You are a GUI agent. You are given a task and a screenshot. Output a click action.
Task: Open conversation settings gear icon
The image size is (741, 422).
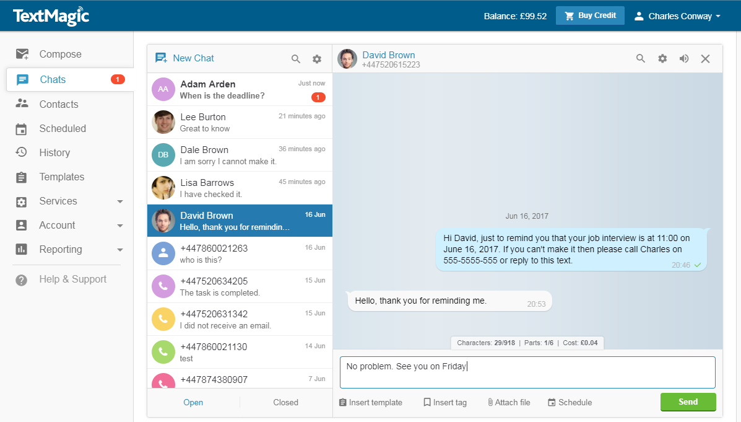click(662, 58)
